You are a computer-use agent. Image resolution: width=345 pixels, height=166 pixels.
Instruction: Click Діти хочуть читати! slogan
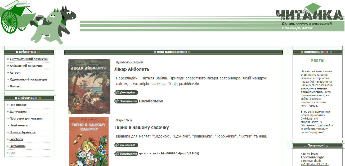(298, 28)
